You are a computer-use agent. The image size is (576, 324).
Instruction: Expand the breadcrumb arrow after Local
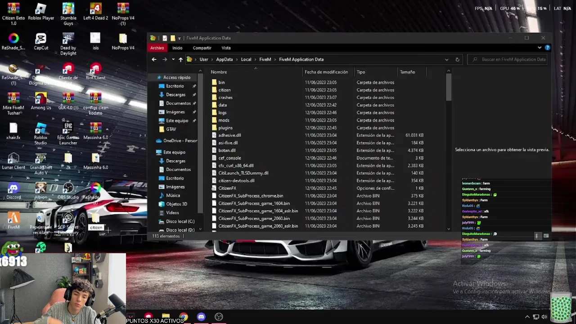255,59
